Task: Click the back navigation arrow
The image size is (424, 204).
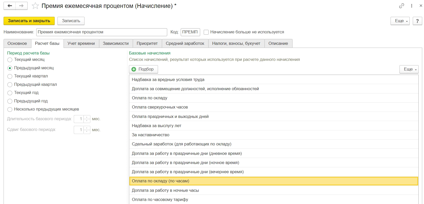Action: point(10,6)
